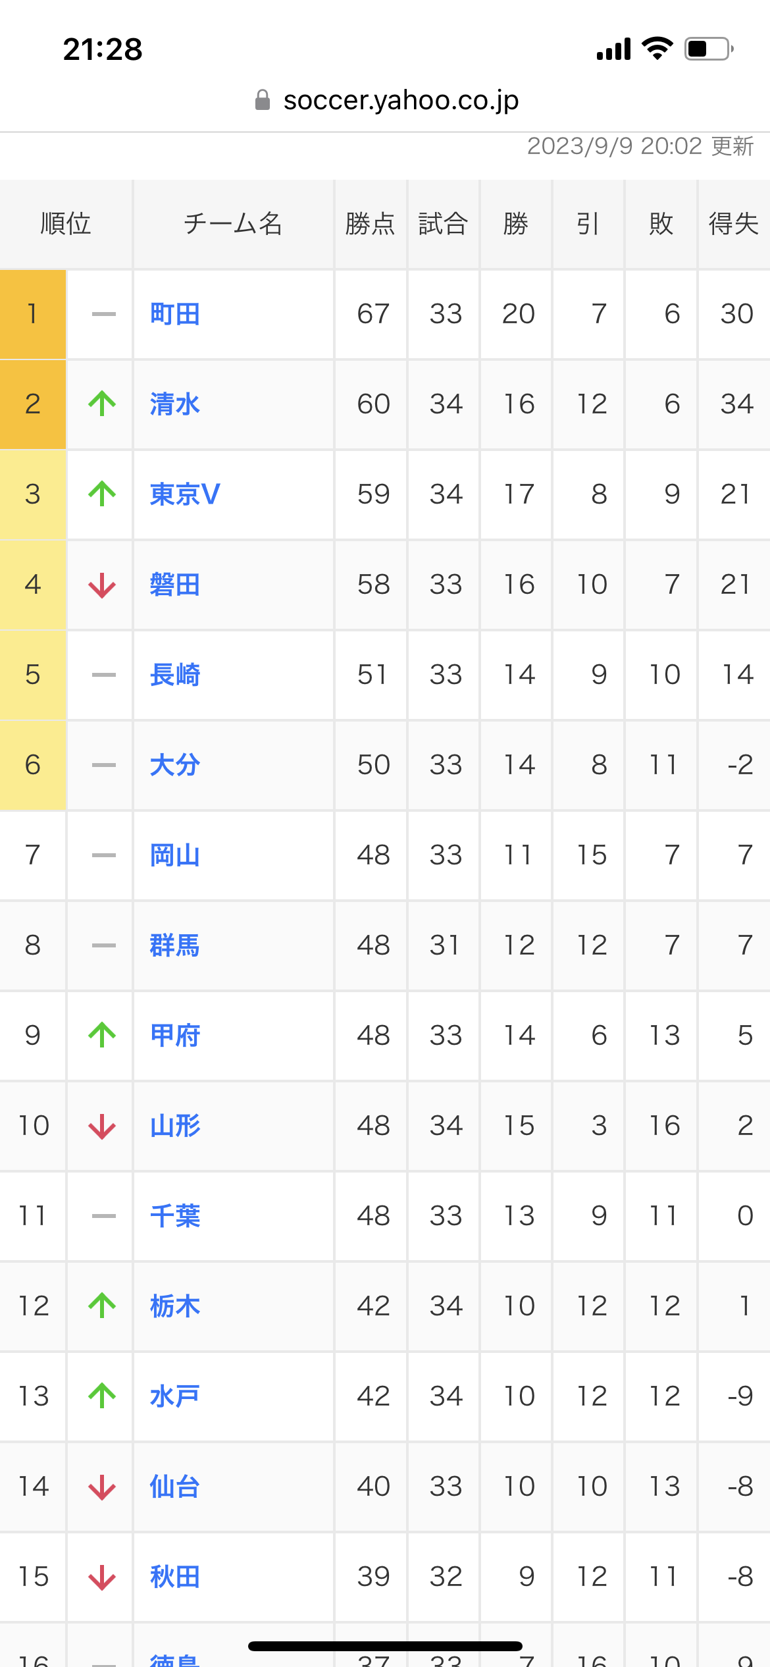This screenshot has height=1667, width=770.
Task: Open the 群馬 team link
Action: click(175, 945)
